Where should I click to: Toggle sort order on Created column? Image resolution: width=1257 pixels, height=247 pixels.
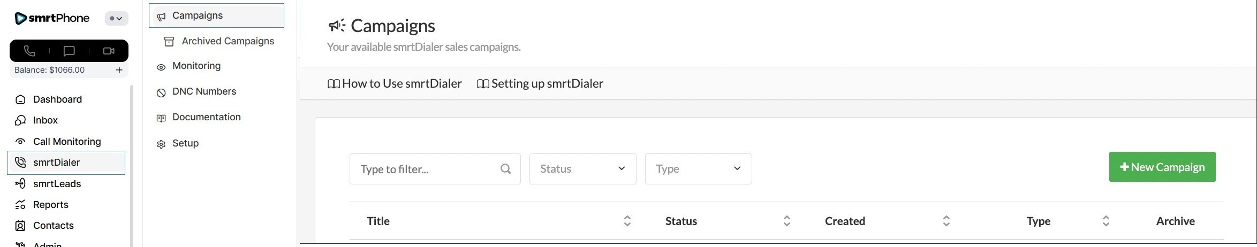click(x=946, y=221)
